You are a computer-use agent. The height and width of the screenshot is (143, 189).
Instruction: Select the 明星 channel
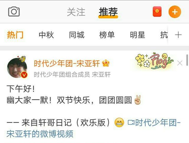(x=137, y=35)
